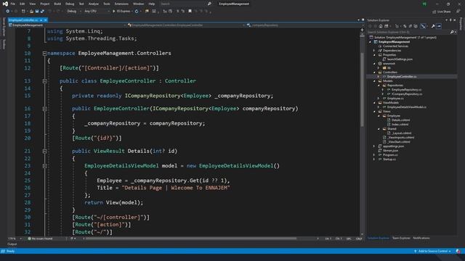Screen dimensions: 465x261
Task: Click the Preview Selected Items icon in Solution Explorer
Action: 439,26
